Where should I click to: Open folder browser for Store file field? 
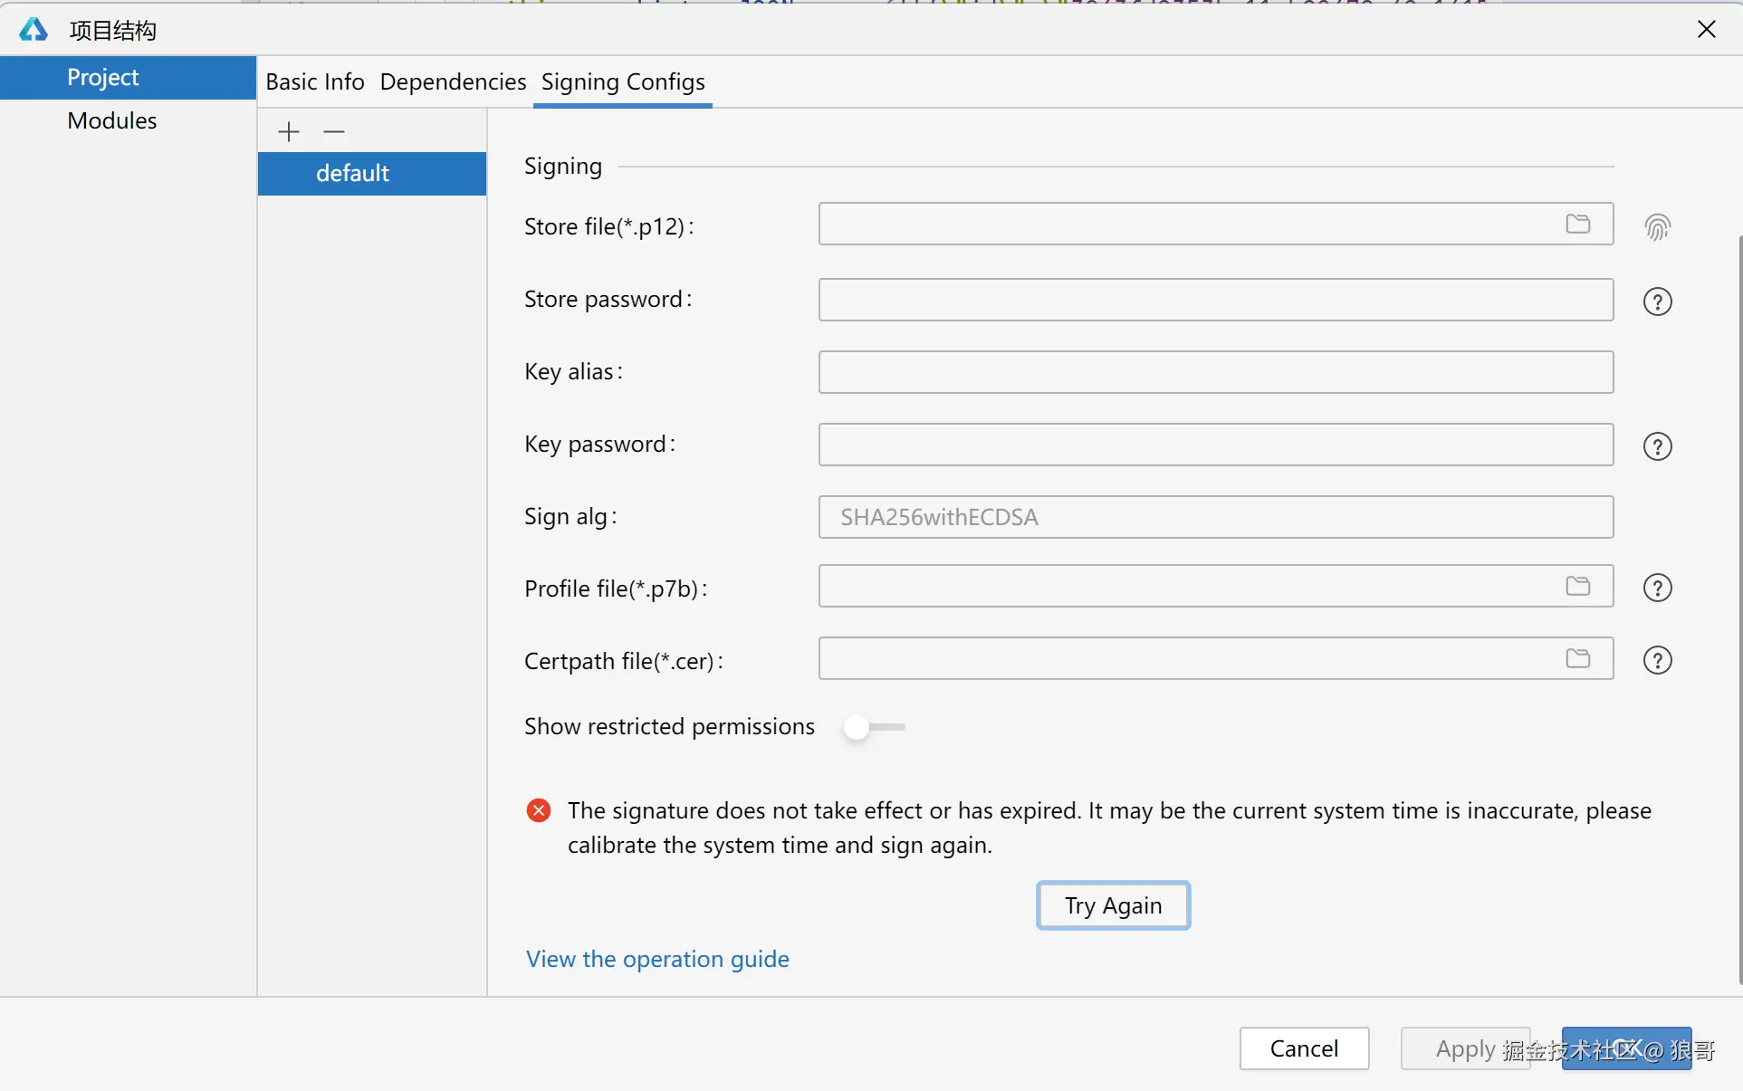pyautogui.click(x=1577, y=225)
